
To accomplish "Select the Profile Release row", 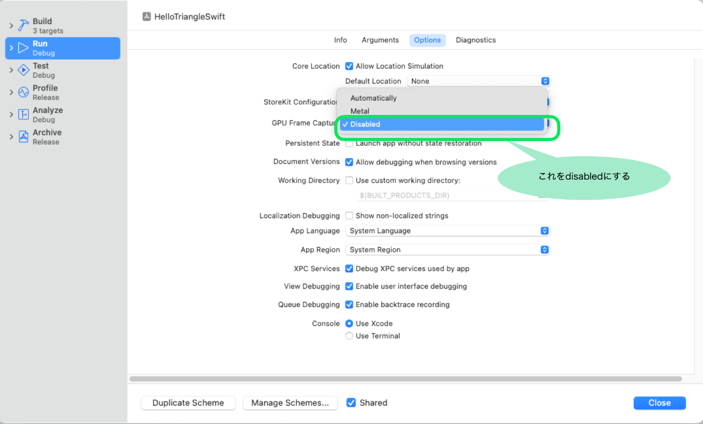I will [63, 92].
